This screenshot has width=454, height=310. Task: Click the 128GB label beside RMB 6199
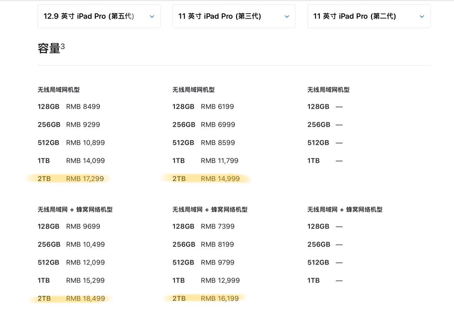pyautogui.click(x=183, y=107)
